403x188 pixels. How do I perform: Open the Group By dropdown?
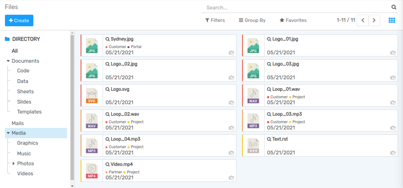(x=252, y=20)
